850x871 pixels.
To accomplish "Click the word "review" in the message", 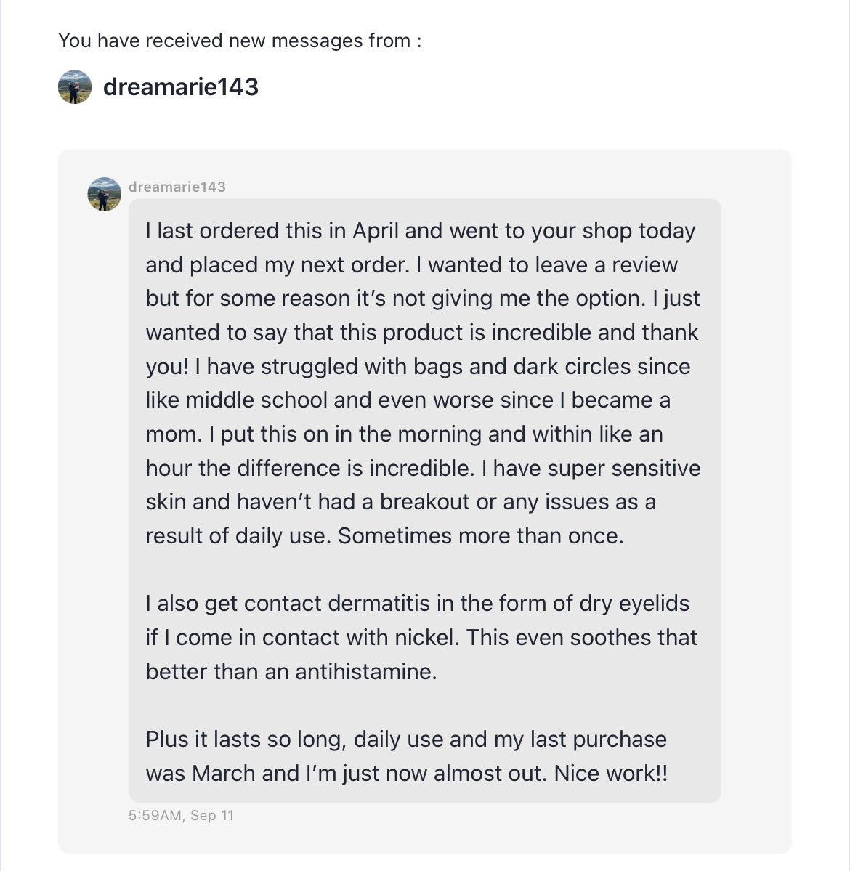I will [644, 264].
